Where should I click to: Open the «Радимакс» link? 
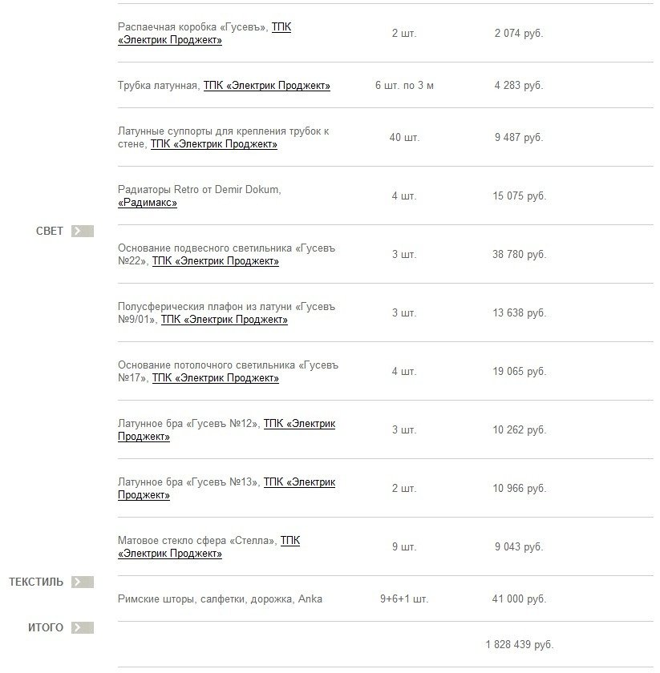click(148, 203)
